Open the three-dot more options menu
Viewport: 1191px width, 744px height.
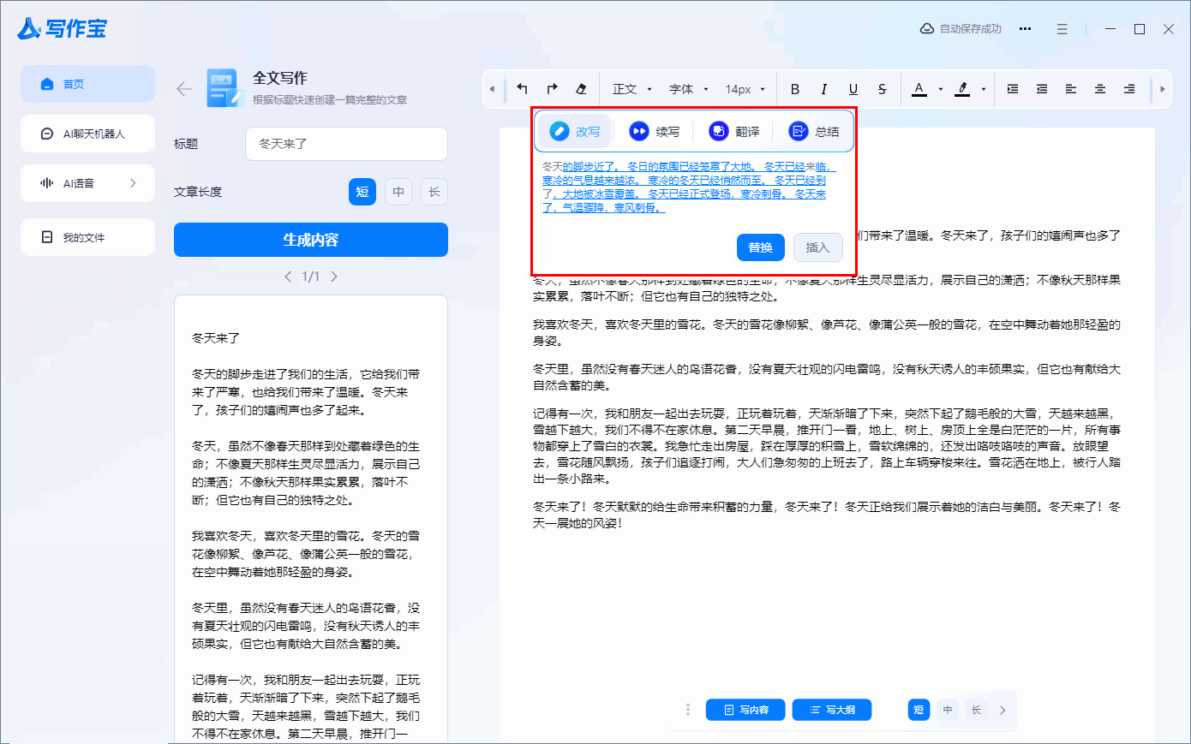pyautogui.click(x=1025, y=29)
